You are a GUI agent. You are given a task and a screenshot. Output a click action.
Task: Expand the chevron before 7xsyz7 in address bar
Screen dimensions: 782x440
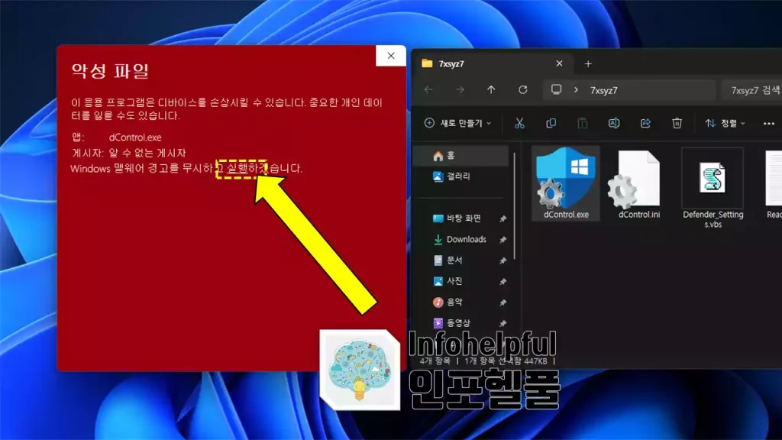pos(576,90)
